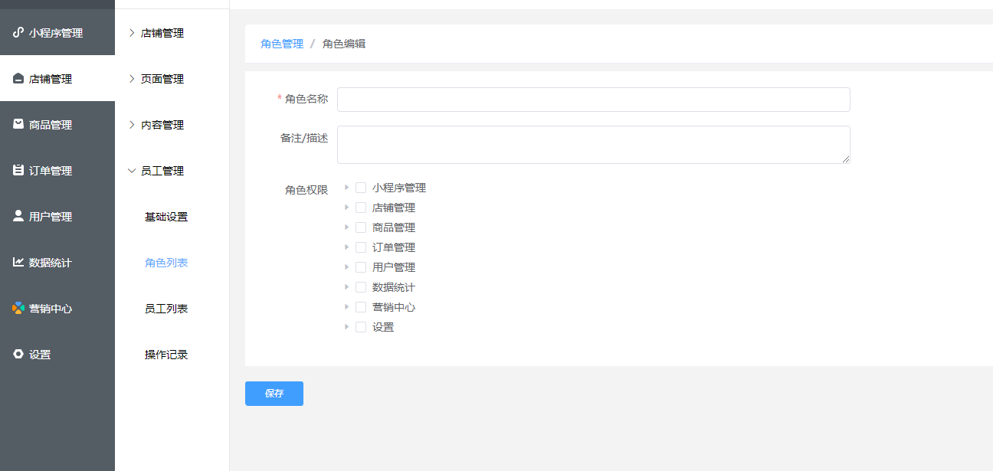Expand the 小程序管理 permission tree node
The image size is (993, 471).
347,187
